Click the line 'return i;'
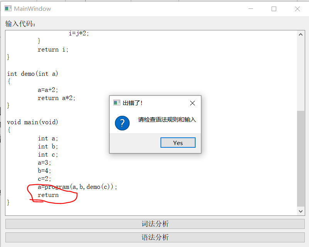The width and height of the screenshot is (309, 247). tap(53, 50)
